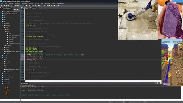This screenshot has width=183, height=103.
Task: Click the editor horizontal scrollbar
Action: pyautogui.click(x=93, y=81)
